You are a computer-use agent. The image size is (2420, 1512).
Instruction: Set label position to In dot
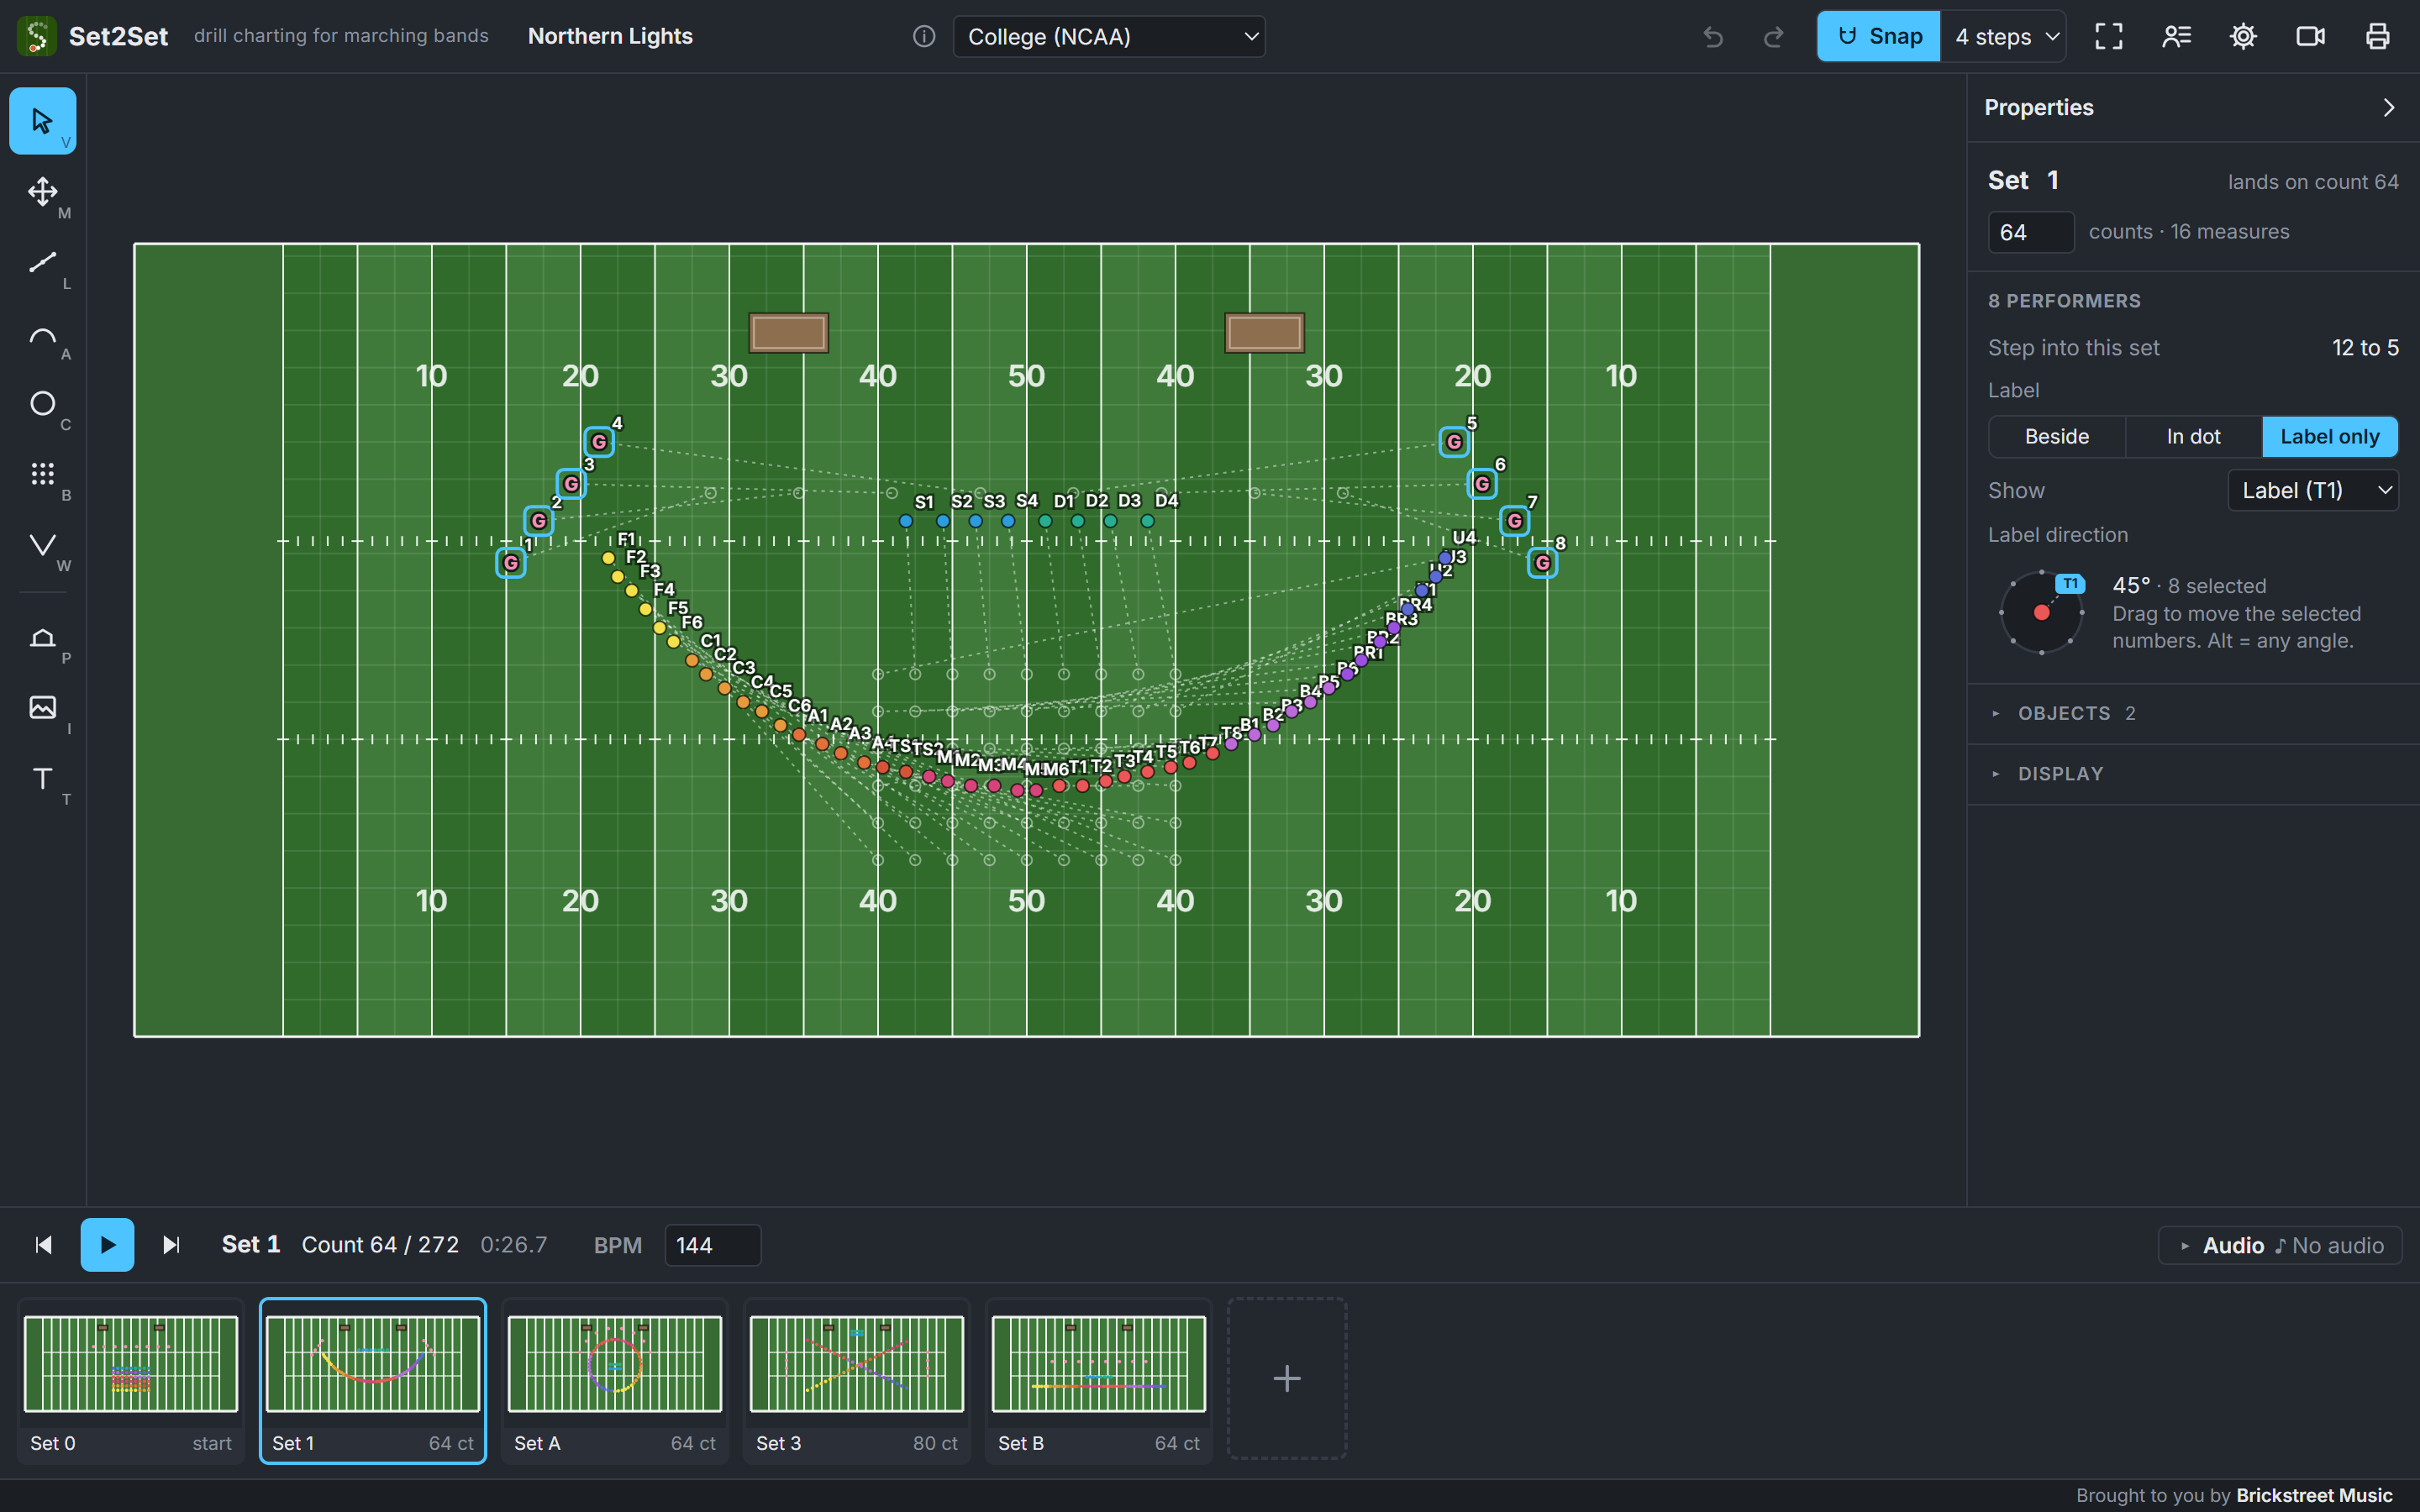point(2193,437)
